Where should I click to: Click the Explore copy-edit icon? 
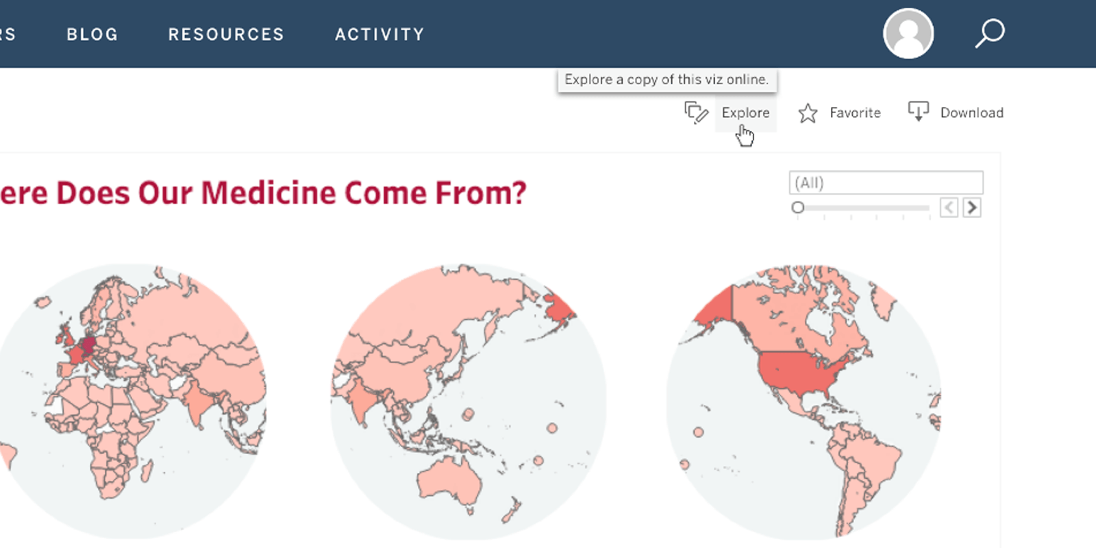(x=696, y=112)
